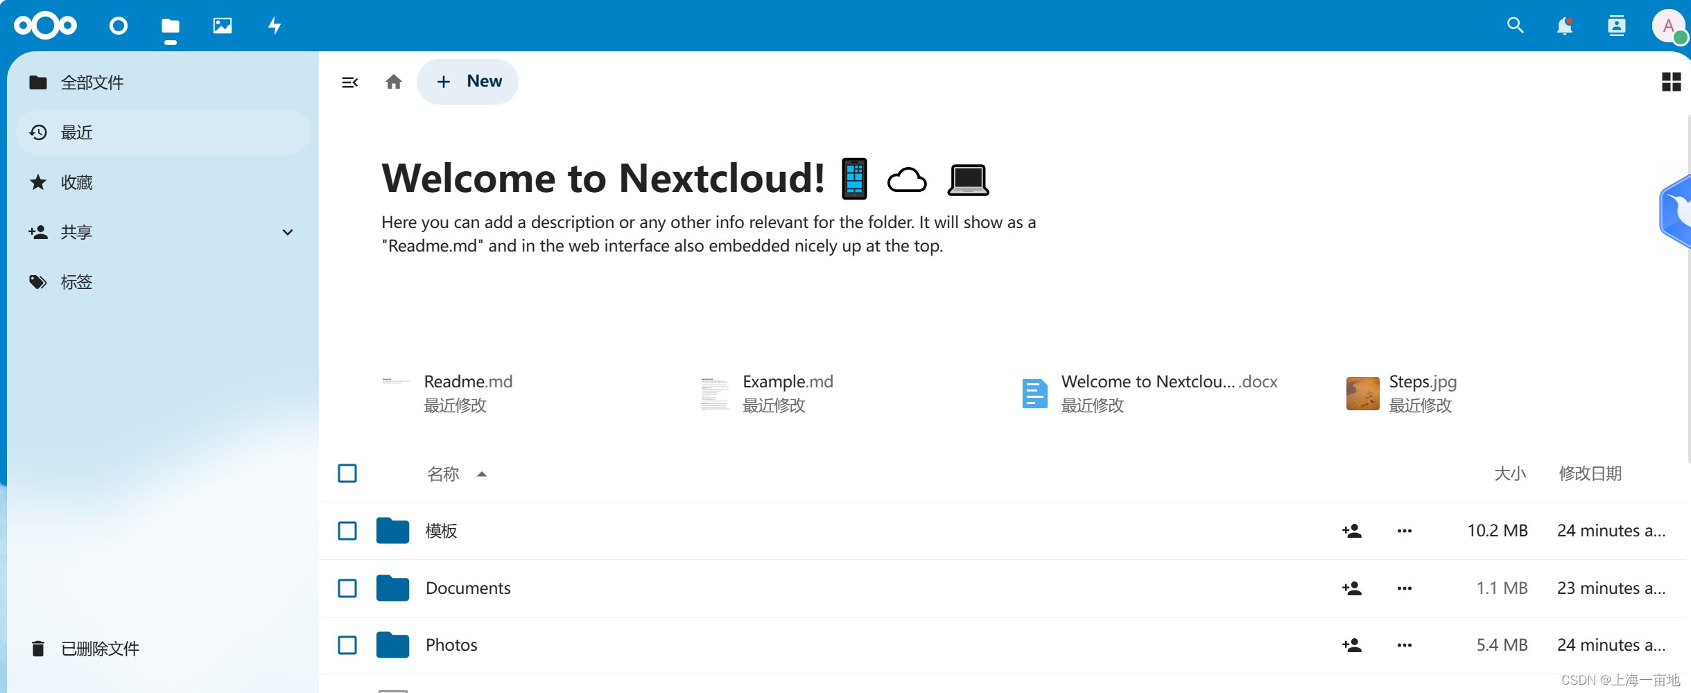Share the Documents folder
This screenshot has height=693, width=1691.
pyautogui.click(x=1351, y=588)
